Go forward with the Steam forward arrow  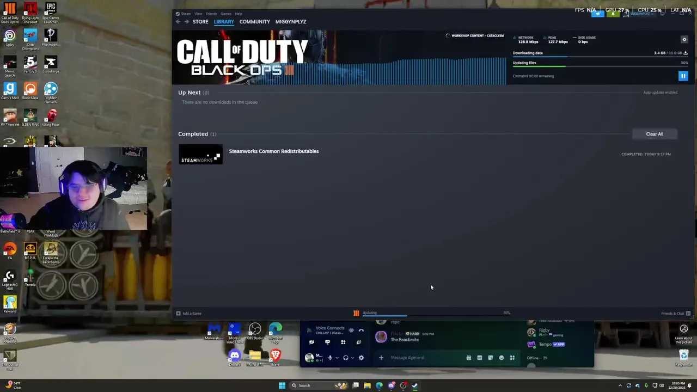(186, 22)
